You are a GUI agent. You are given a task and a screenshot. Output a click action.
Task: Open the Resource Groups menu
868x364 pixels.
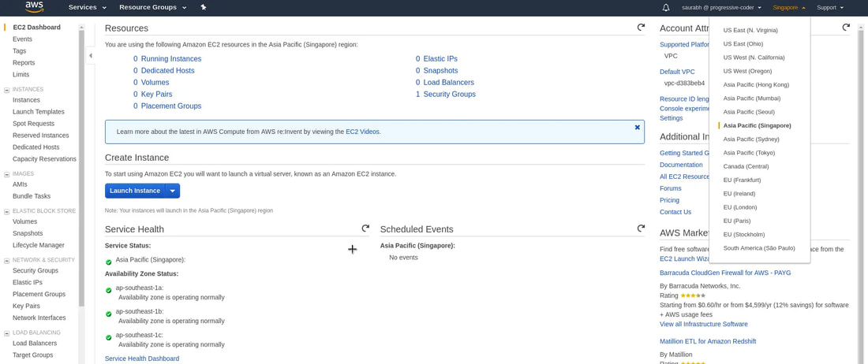(152, 8)
